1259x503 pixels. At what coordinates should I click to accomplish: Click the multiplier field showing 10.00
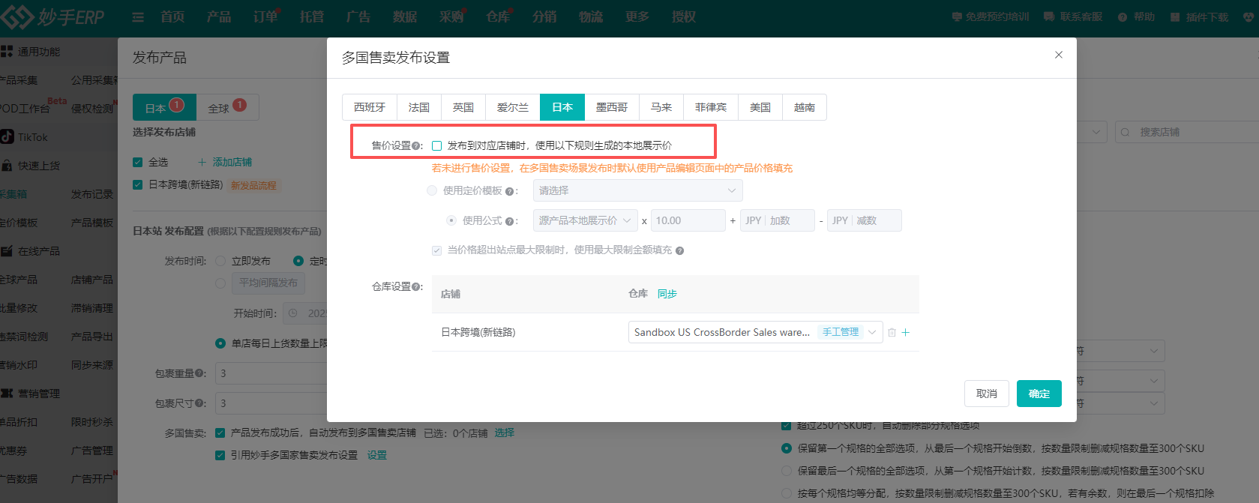(x=688, y=221)
